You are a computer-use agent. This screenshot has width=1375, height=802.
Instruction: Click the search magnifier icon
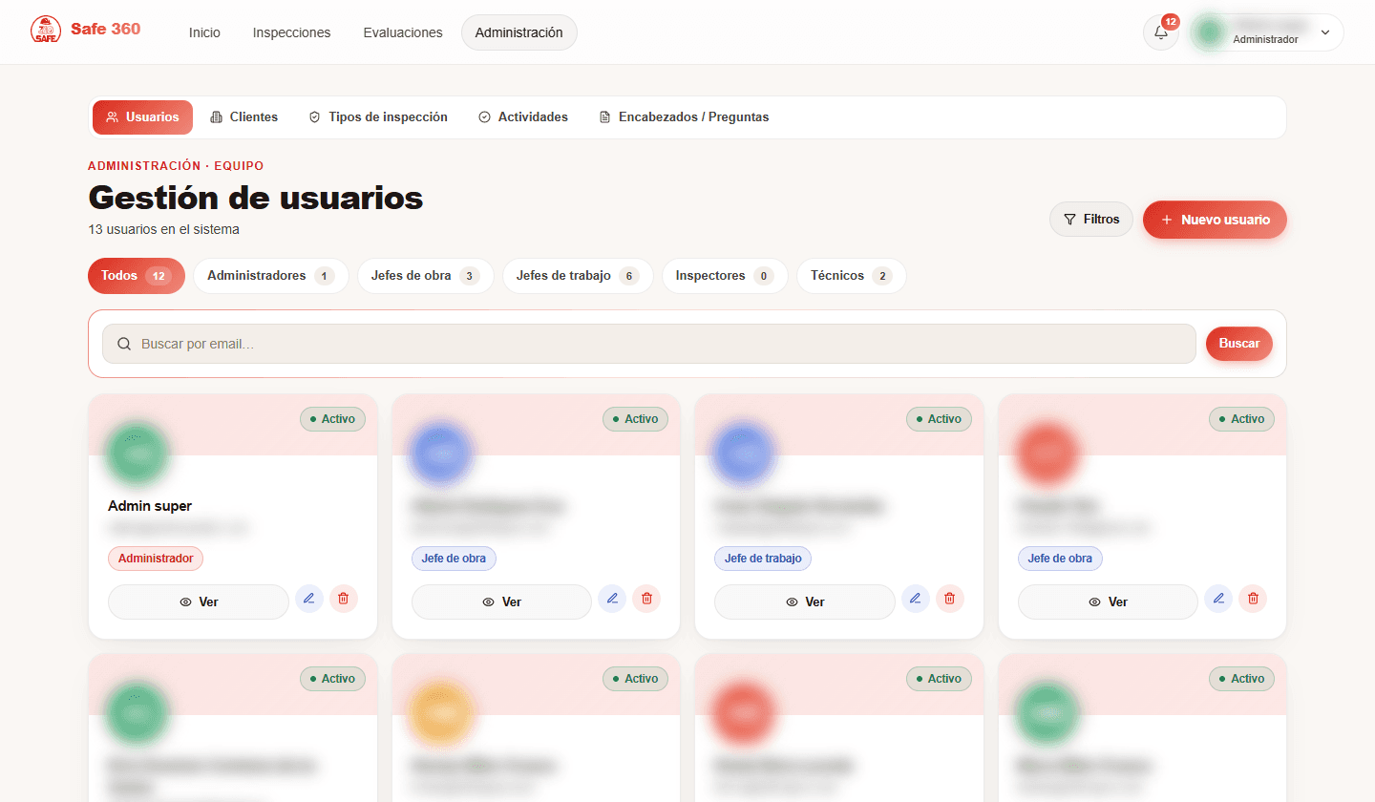124,344
